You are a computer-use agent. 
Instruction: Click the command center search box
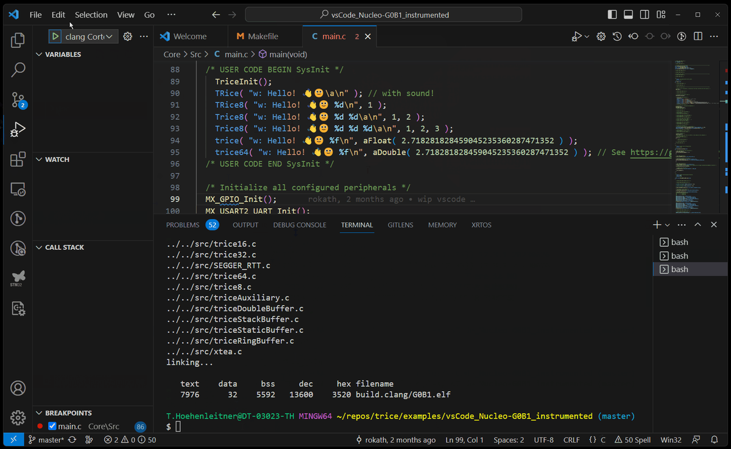pyautogui.click(x=383, y=15)
